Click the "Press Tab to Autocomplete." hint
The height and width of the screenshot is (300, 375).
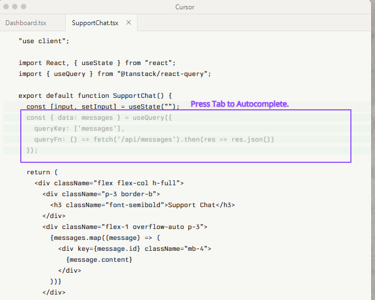pyautogui.click(x=239, y=104)
